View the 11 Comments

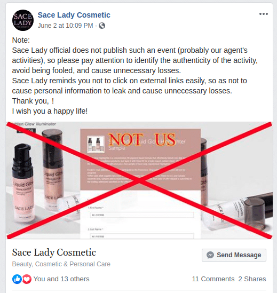[213, 279]
